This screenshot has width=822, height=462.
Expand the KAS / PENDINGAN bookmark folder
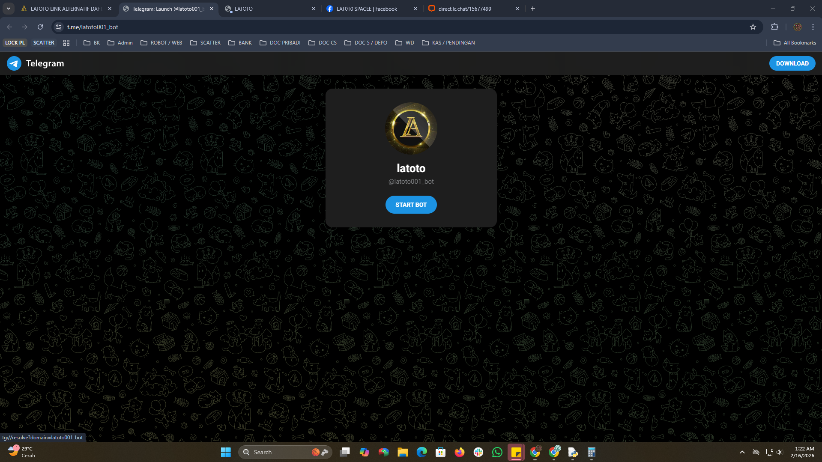pos(448,43)
